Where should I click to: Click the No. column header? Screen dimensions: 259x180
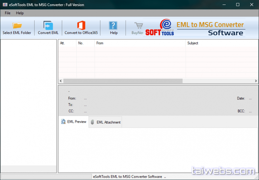(x=85, y=43)
